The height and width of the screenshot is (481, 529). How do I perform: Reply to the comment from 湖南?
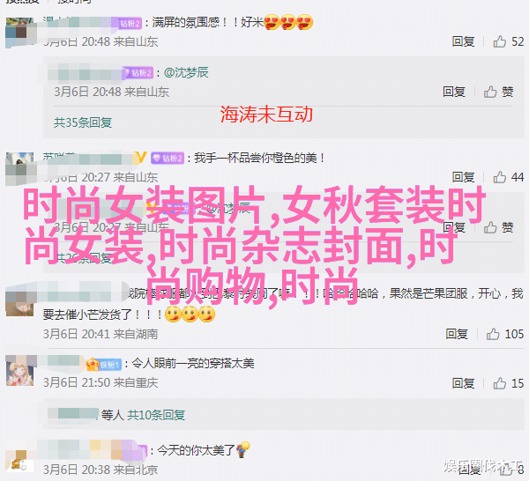457,334
